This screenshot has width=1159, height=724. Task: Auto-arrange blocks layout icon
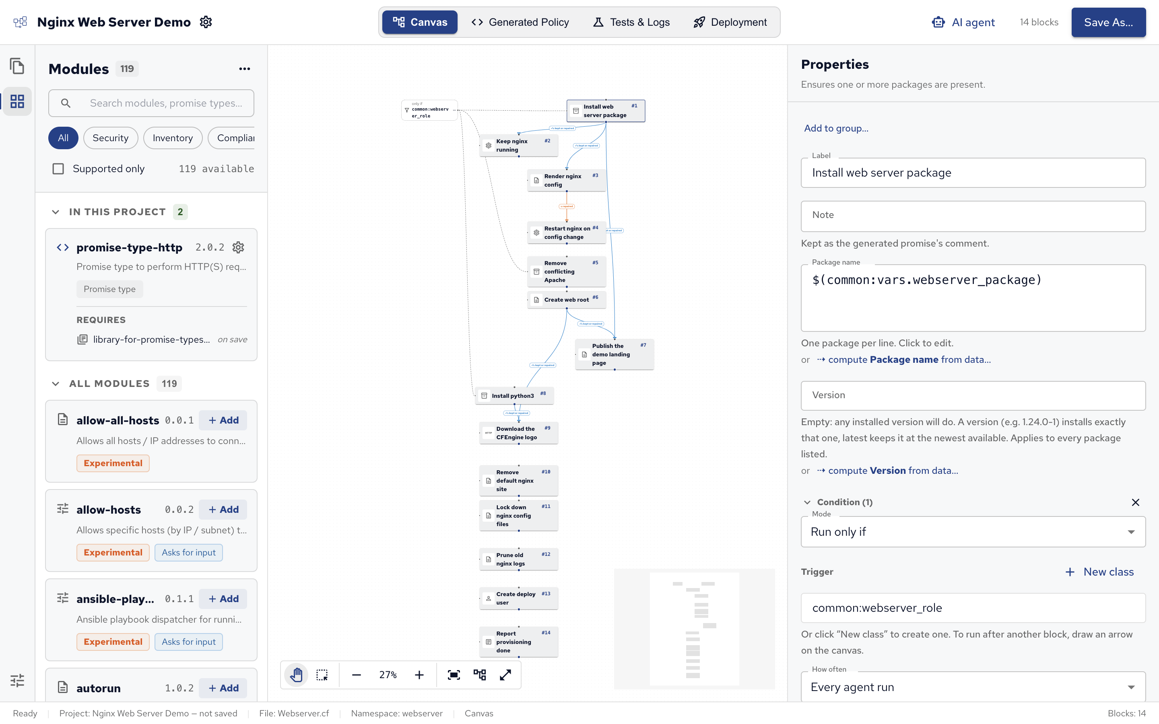coord(479,675)
